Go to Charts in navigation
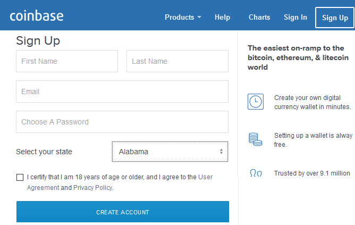The width and height of the screenshot is (355, 225). [259, 17]
